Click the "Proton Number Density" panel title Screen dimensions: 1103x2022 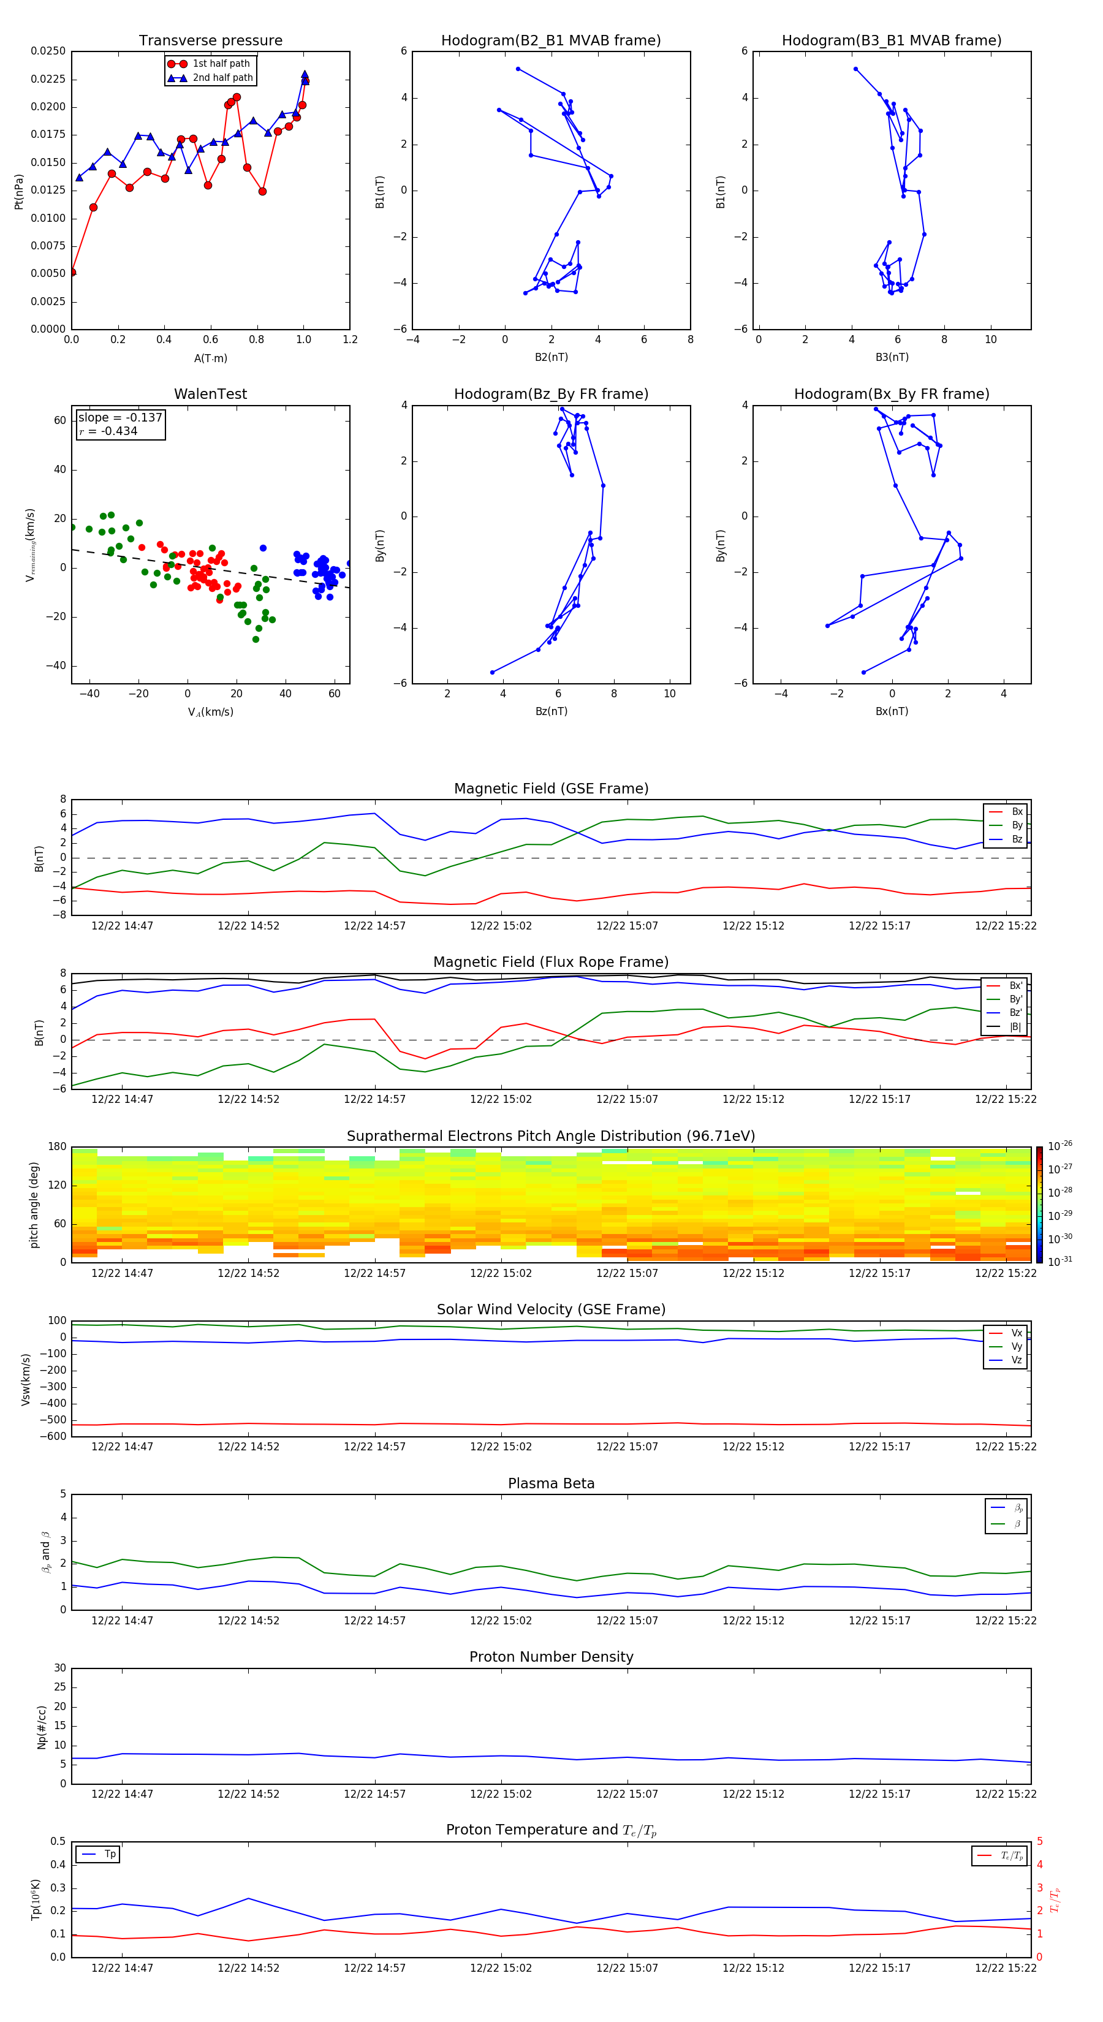[551, 1657]
